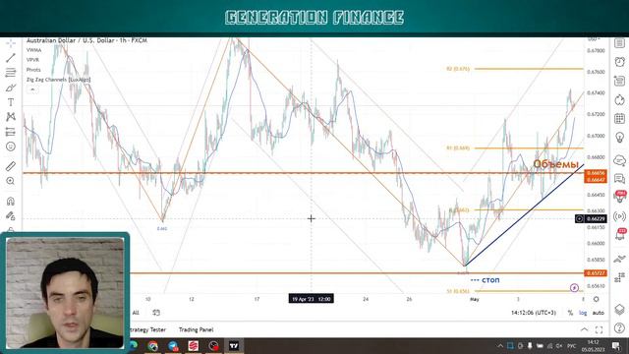629x354 pixels.
Task: Select the crosshair cursor tool
Action: click(11, 43)
